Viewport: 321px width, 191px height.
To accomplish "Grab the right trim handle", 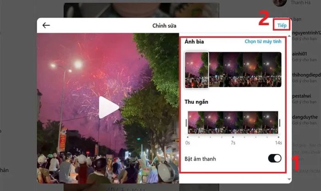I will pos(280,123).
